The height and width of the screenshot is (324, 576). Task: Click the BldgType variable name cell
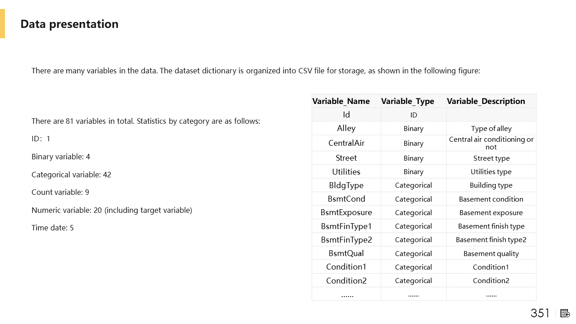point(346,185)
